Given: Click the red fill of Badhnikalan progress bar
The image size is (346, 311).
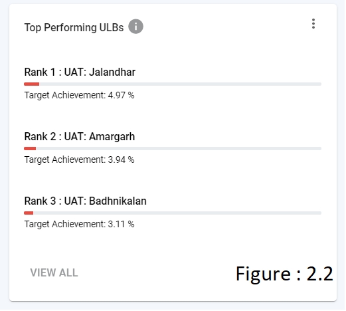Looking at the screenshot, I should 29,213.
